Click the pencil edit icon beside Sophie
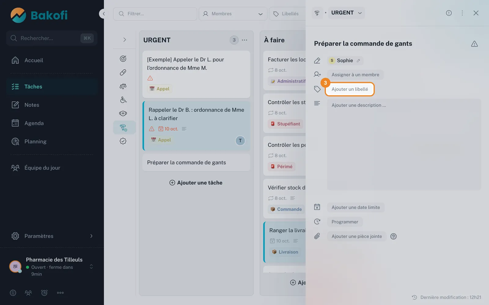Viewport: 489px width, 305px height. (x=358, y=60)
